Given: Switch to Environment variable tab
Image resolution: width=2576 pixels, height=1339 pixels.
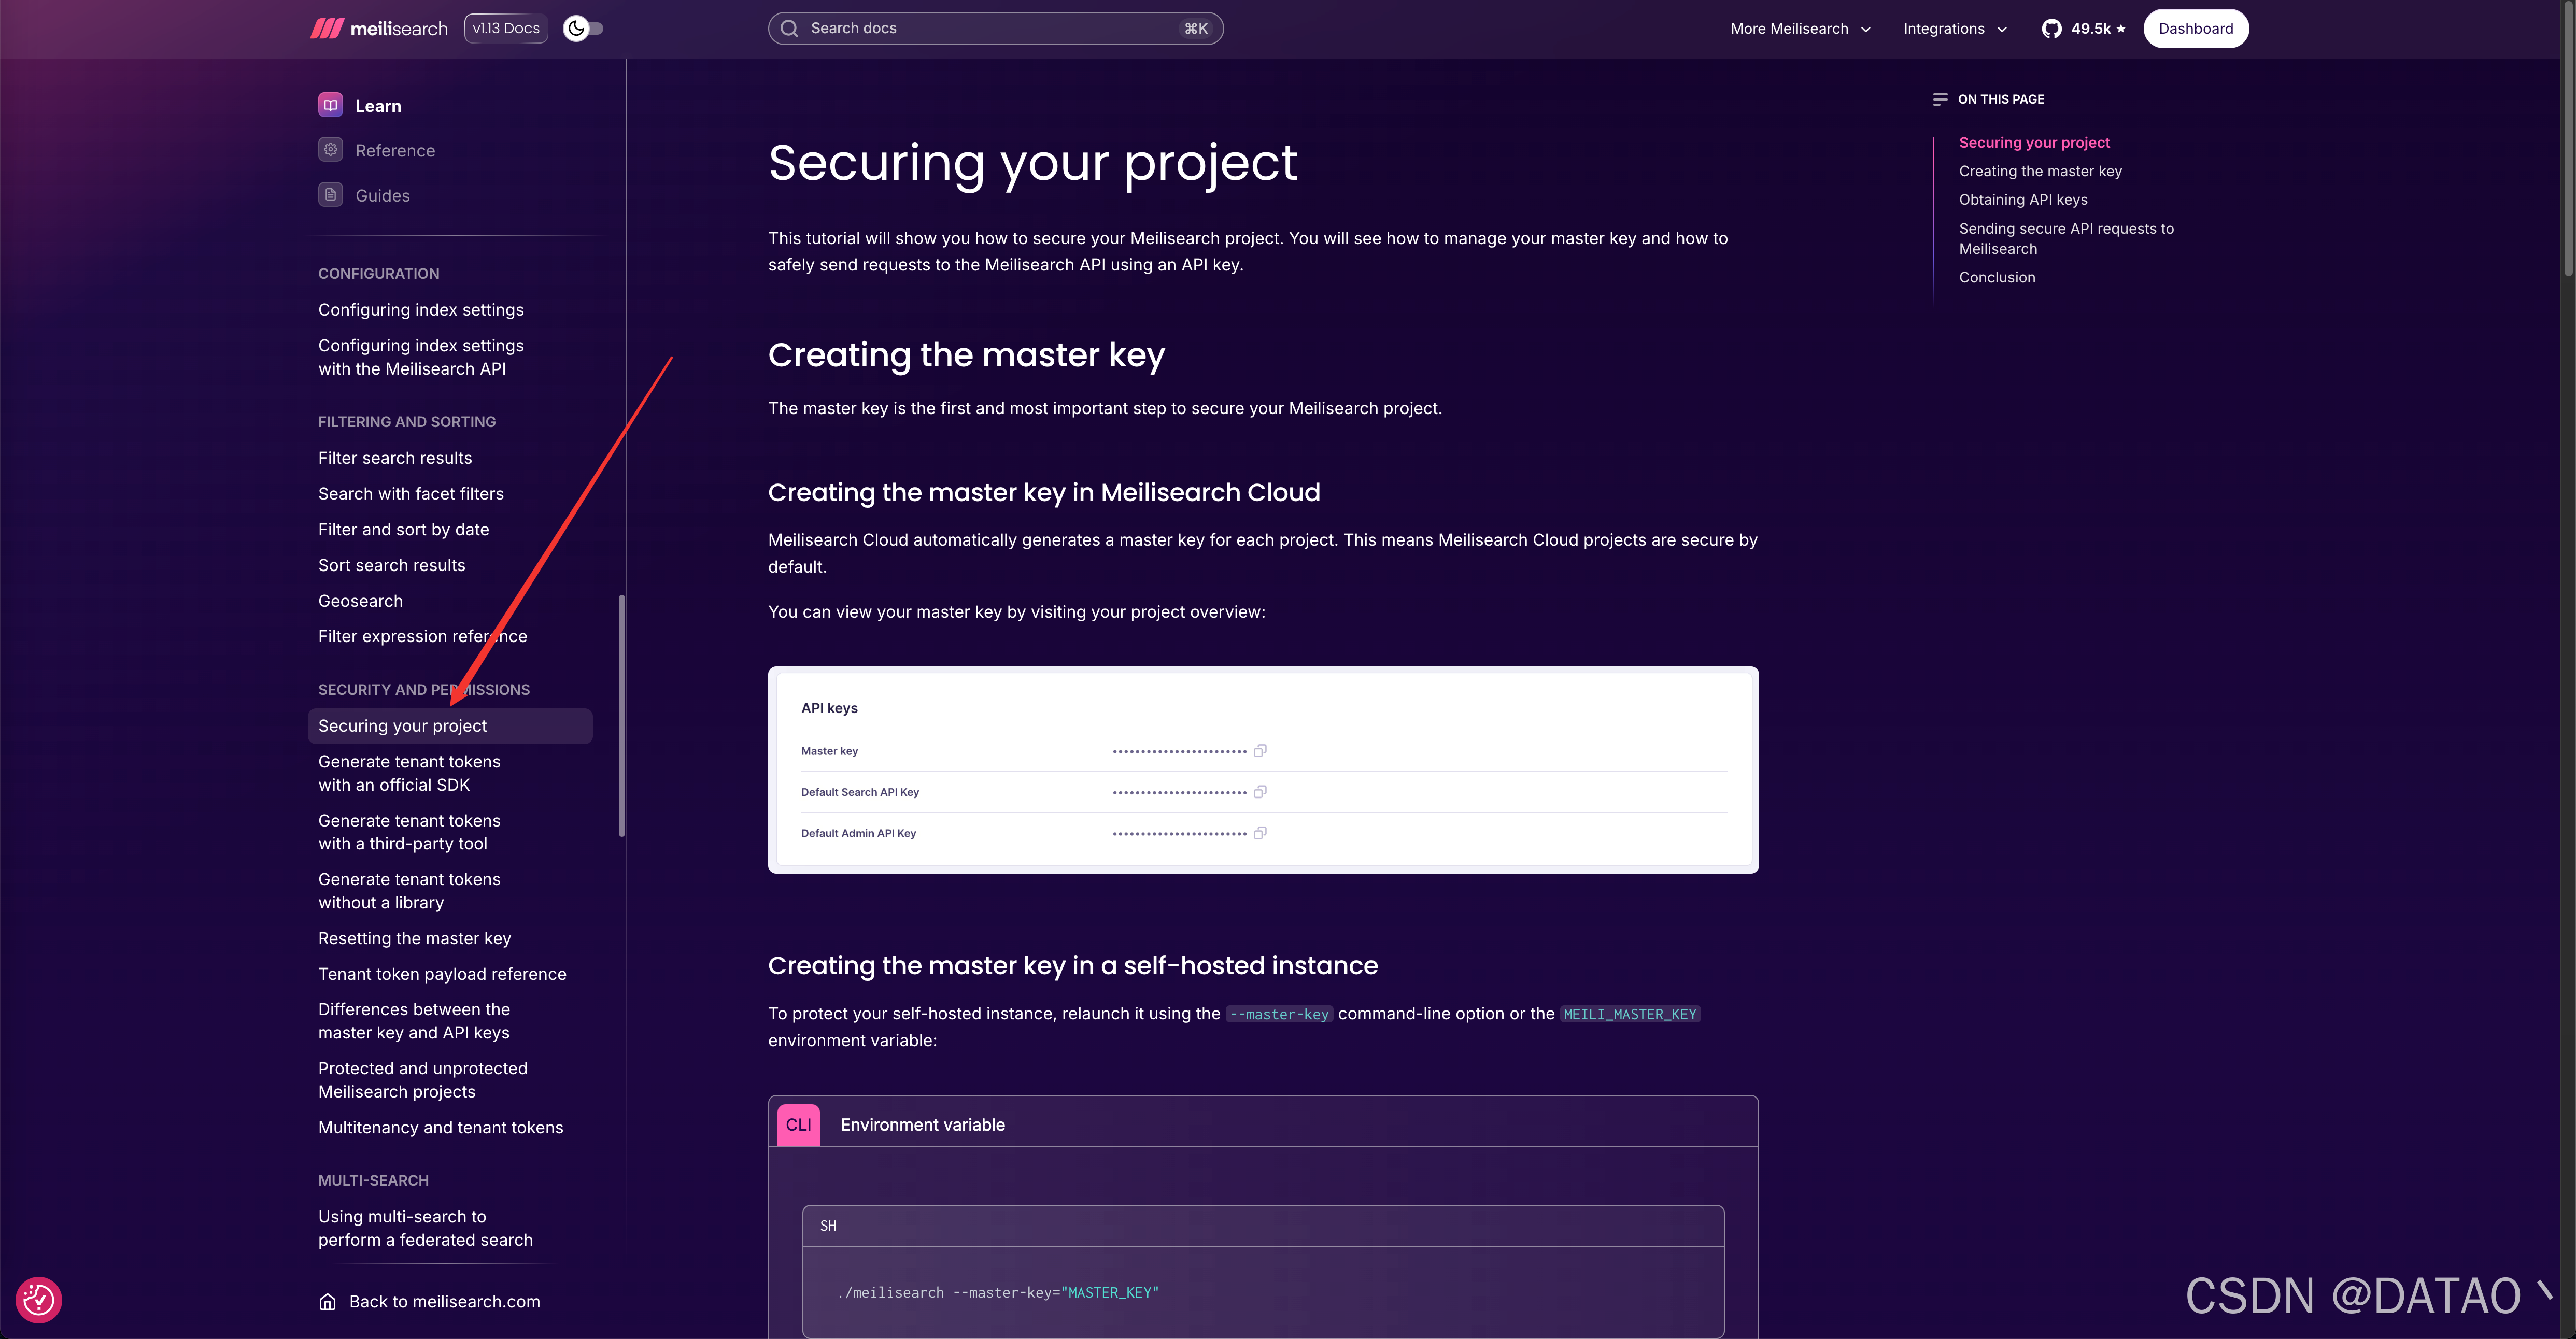Looking at the screenshot, I should (x=922, y=1125).
